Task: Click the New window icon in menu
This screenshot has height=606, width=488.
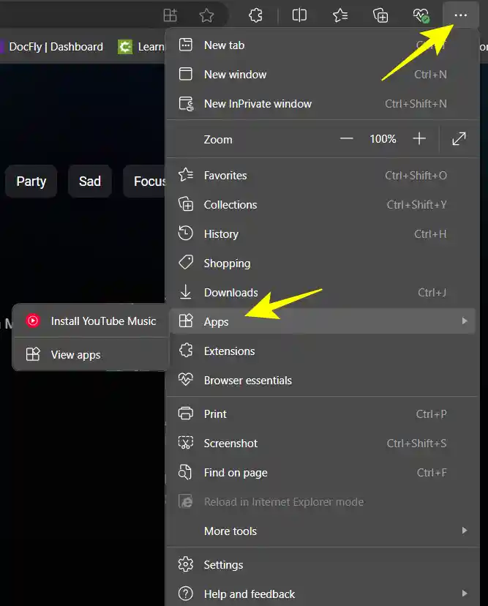Action: tap(185, 74)
